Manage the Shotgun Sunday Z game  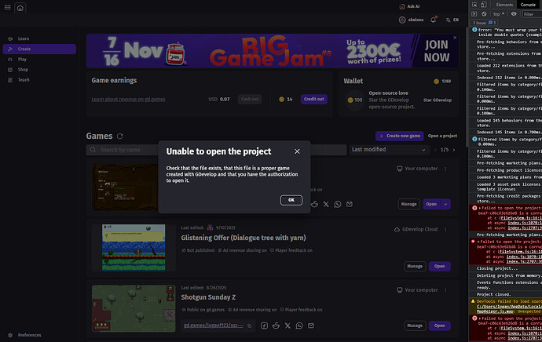pos(415,326)
